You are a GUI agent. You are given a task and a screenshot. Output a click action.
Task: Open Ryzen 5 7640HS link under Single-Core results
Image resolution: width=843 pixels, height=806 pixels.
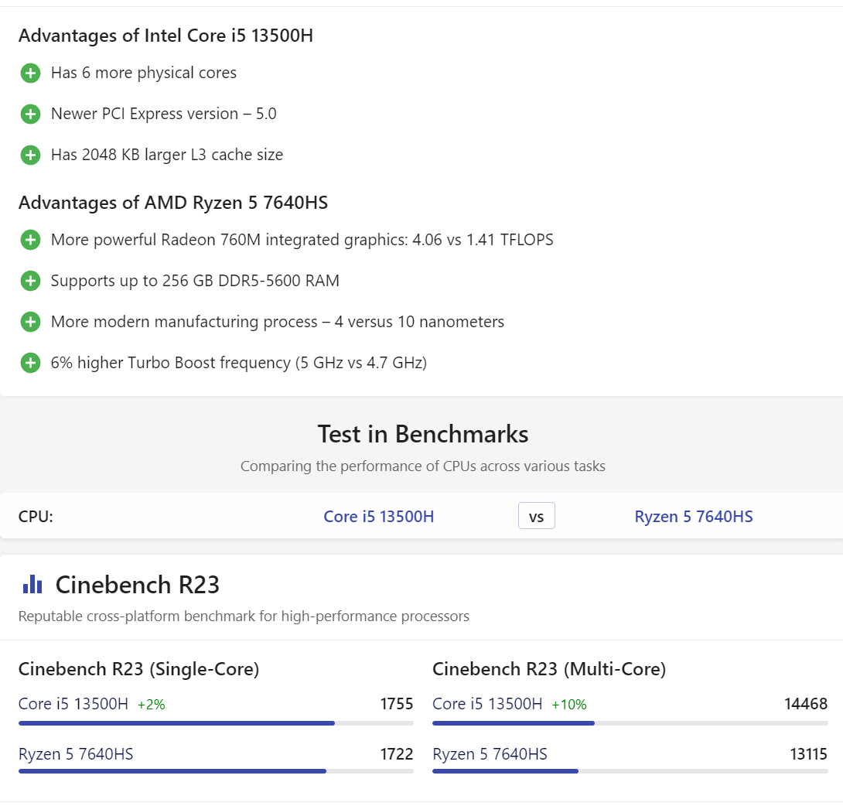coord(76,754)
